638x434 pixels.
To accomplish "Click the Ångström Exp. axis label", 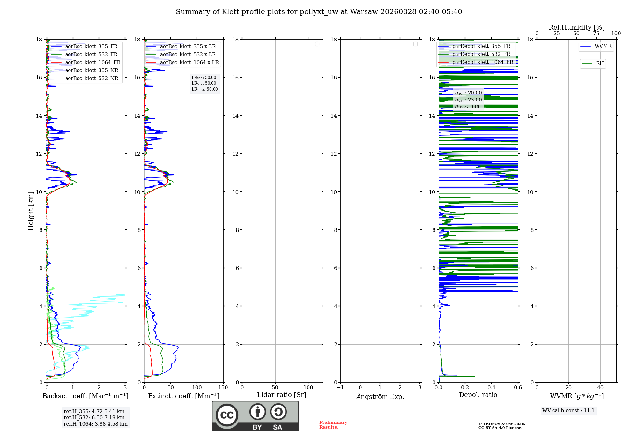I will 380,396.
